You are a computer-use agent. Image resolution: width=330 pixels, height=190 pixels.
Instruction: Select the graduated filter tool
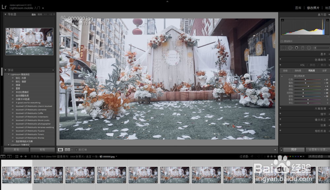click(303, 48)
